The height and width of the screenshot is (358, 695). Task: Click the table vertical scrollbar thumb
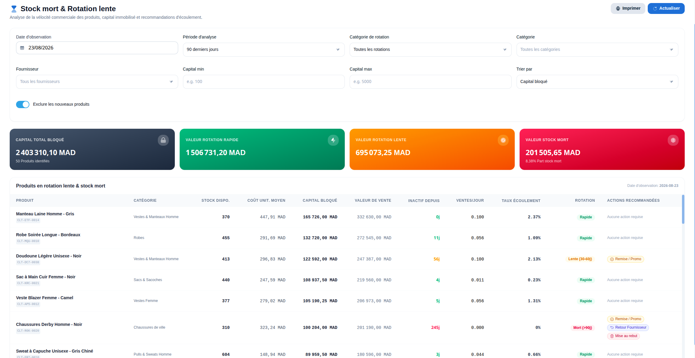pos(683,209)
